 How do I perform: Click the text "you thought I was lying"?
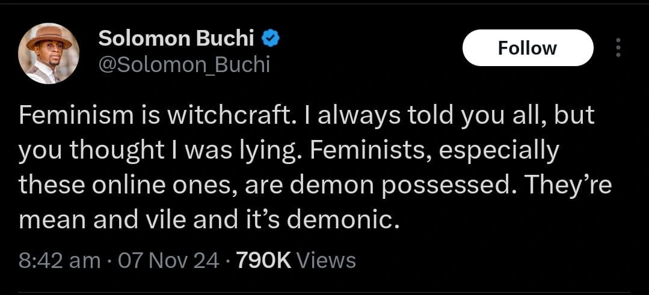click(x=163, y=151)
